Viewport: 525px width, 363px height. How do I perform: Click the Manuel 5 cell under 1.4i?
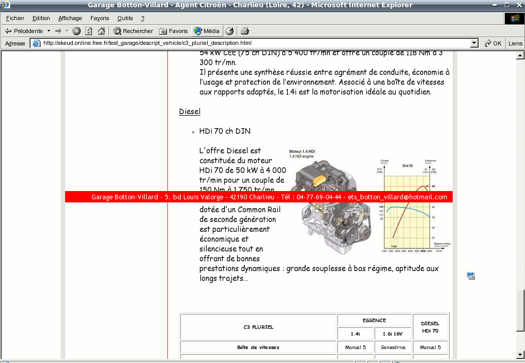click(356, 348)
